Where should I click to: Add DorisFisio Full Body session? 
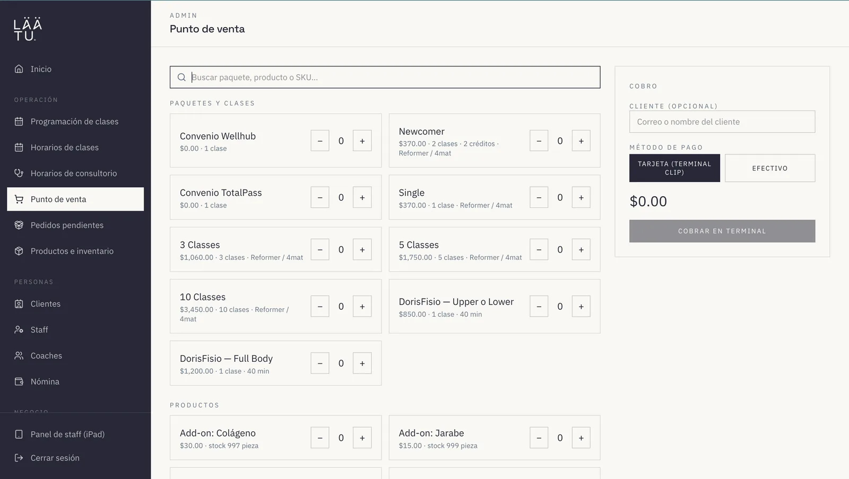tap(362, 363)
